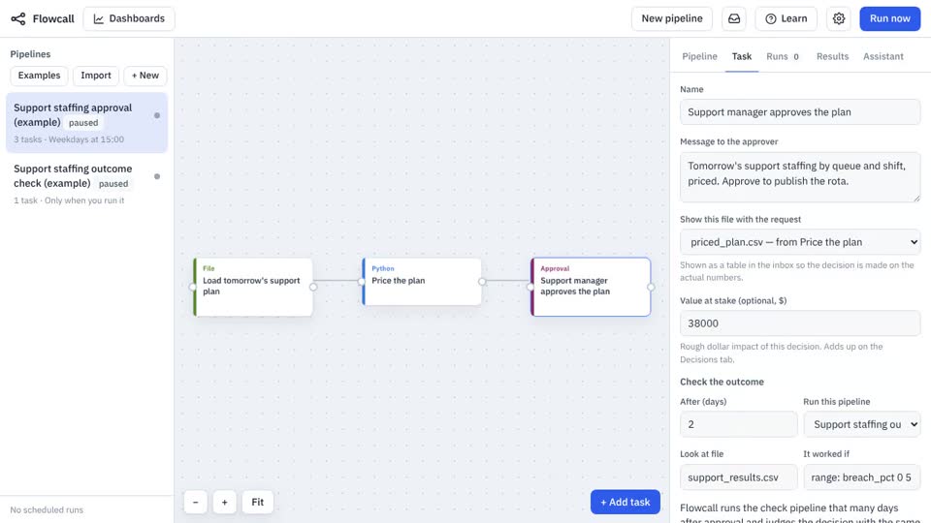Switch to the Pipeline tab
The image size is (931, 523).
click(x=699, y=56)
